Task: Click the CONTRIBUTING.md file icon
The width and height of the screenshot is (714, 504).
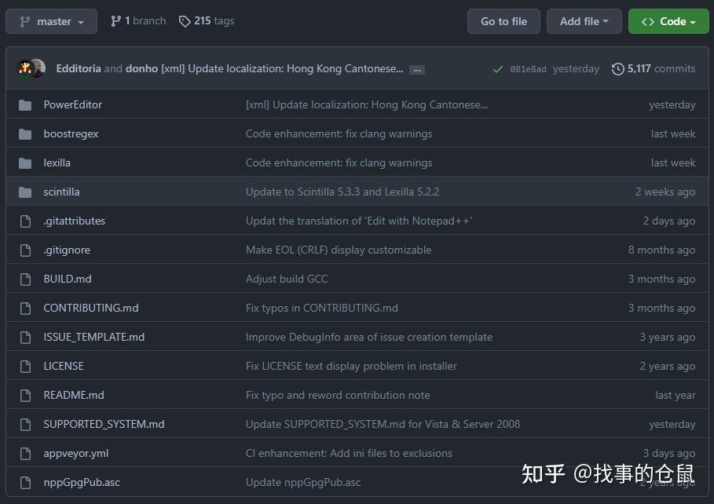Action: pyautogui.click(x=25, y=309)
